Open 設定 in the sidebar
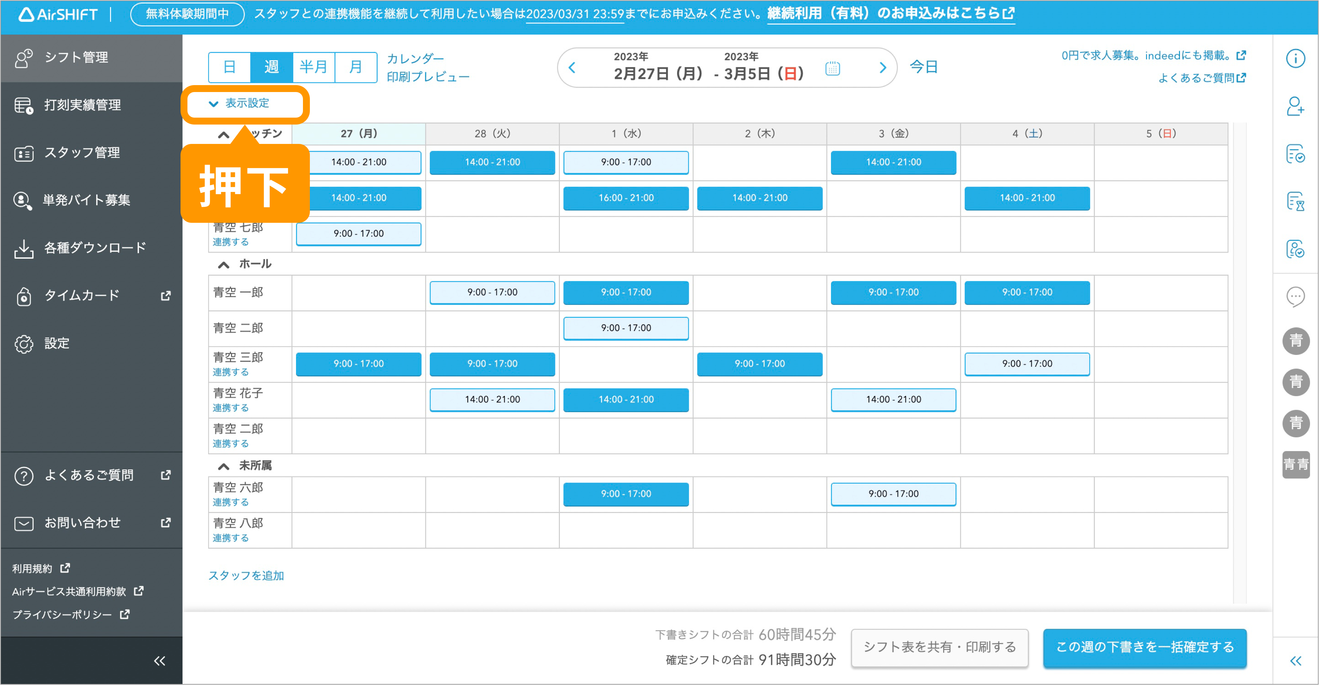Screen dimensions: 1319x685 point(91,343)
